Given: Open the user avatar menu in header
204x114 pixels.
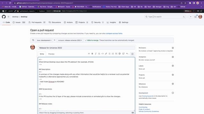Looking at the screenshot, I should pos(200,17).
